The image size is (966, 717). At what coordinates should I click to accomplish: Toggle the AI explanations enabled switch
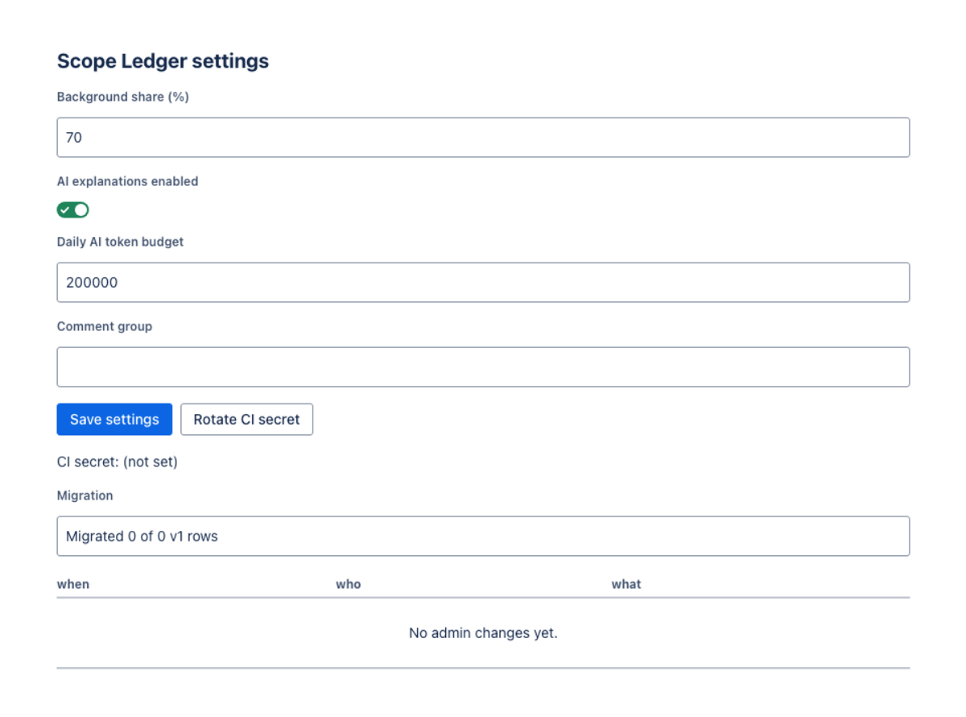[x=72, y=210]
